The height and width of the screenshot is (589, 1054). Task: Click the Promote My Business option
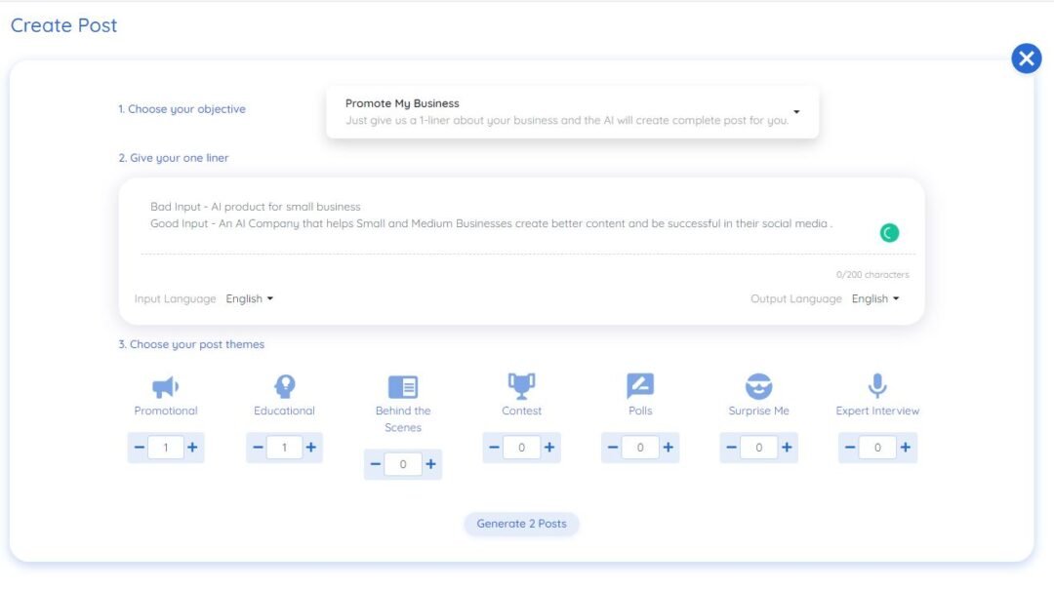[x=400, y=101]
